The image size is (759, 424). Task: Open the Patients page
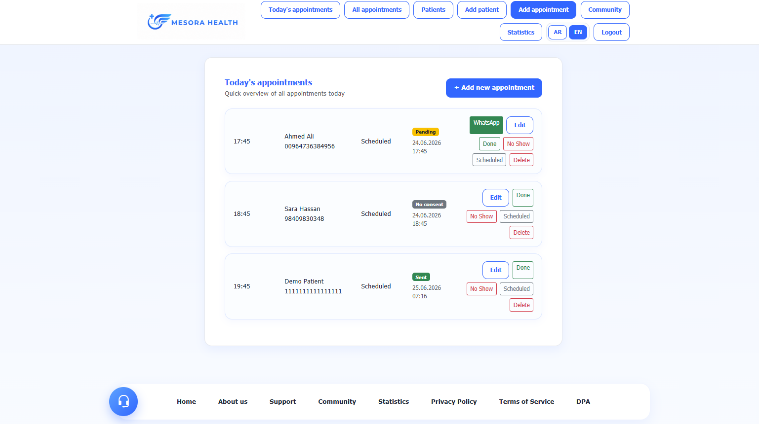pos(433,10)
